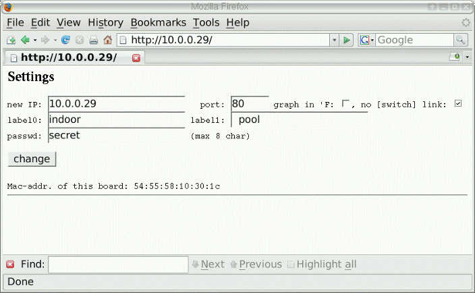Viewport: 475px width, 293px height.
Task: Minimize the Firefox window
Action: [443, 7]
